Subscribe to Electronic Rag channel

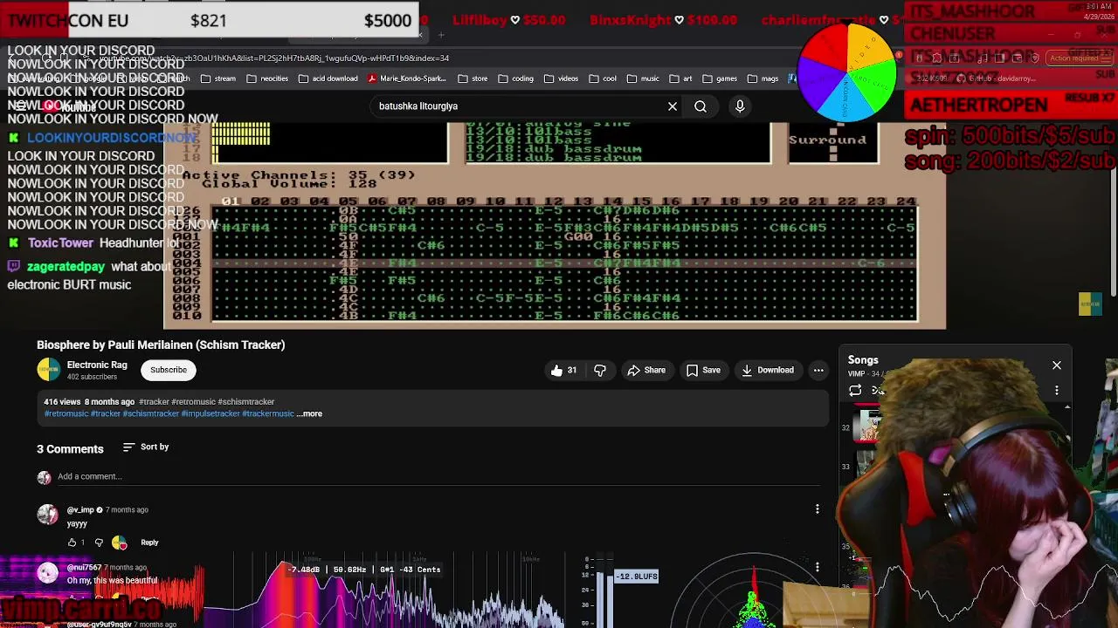tap(169, 370)
